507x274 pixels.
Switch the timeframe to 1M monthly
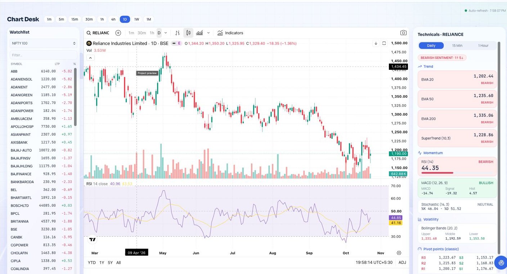point(148,19)
